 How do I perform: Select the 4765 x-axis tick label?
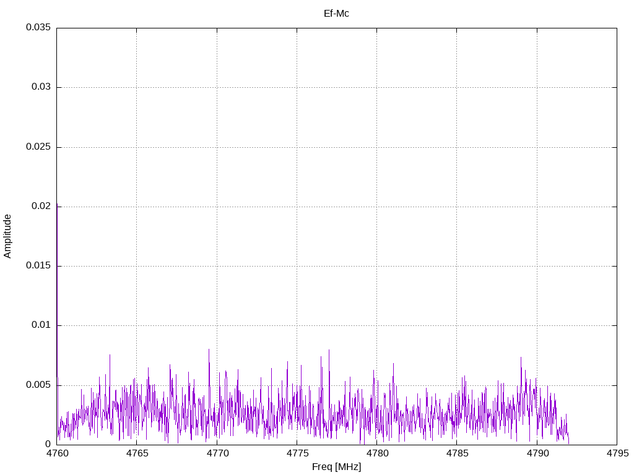pyautogui.click(x=137, y=453)
